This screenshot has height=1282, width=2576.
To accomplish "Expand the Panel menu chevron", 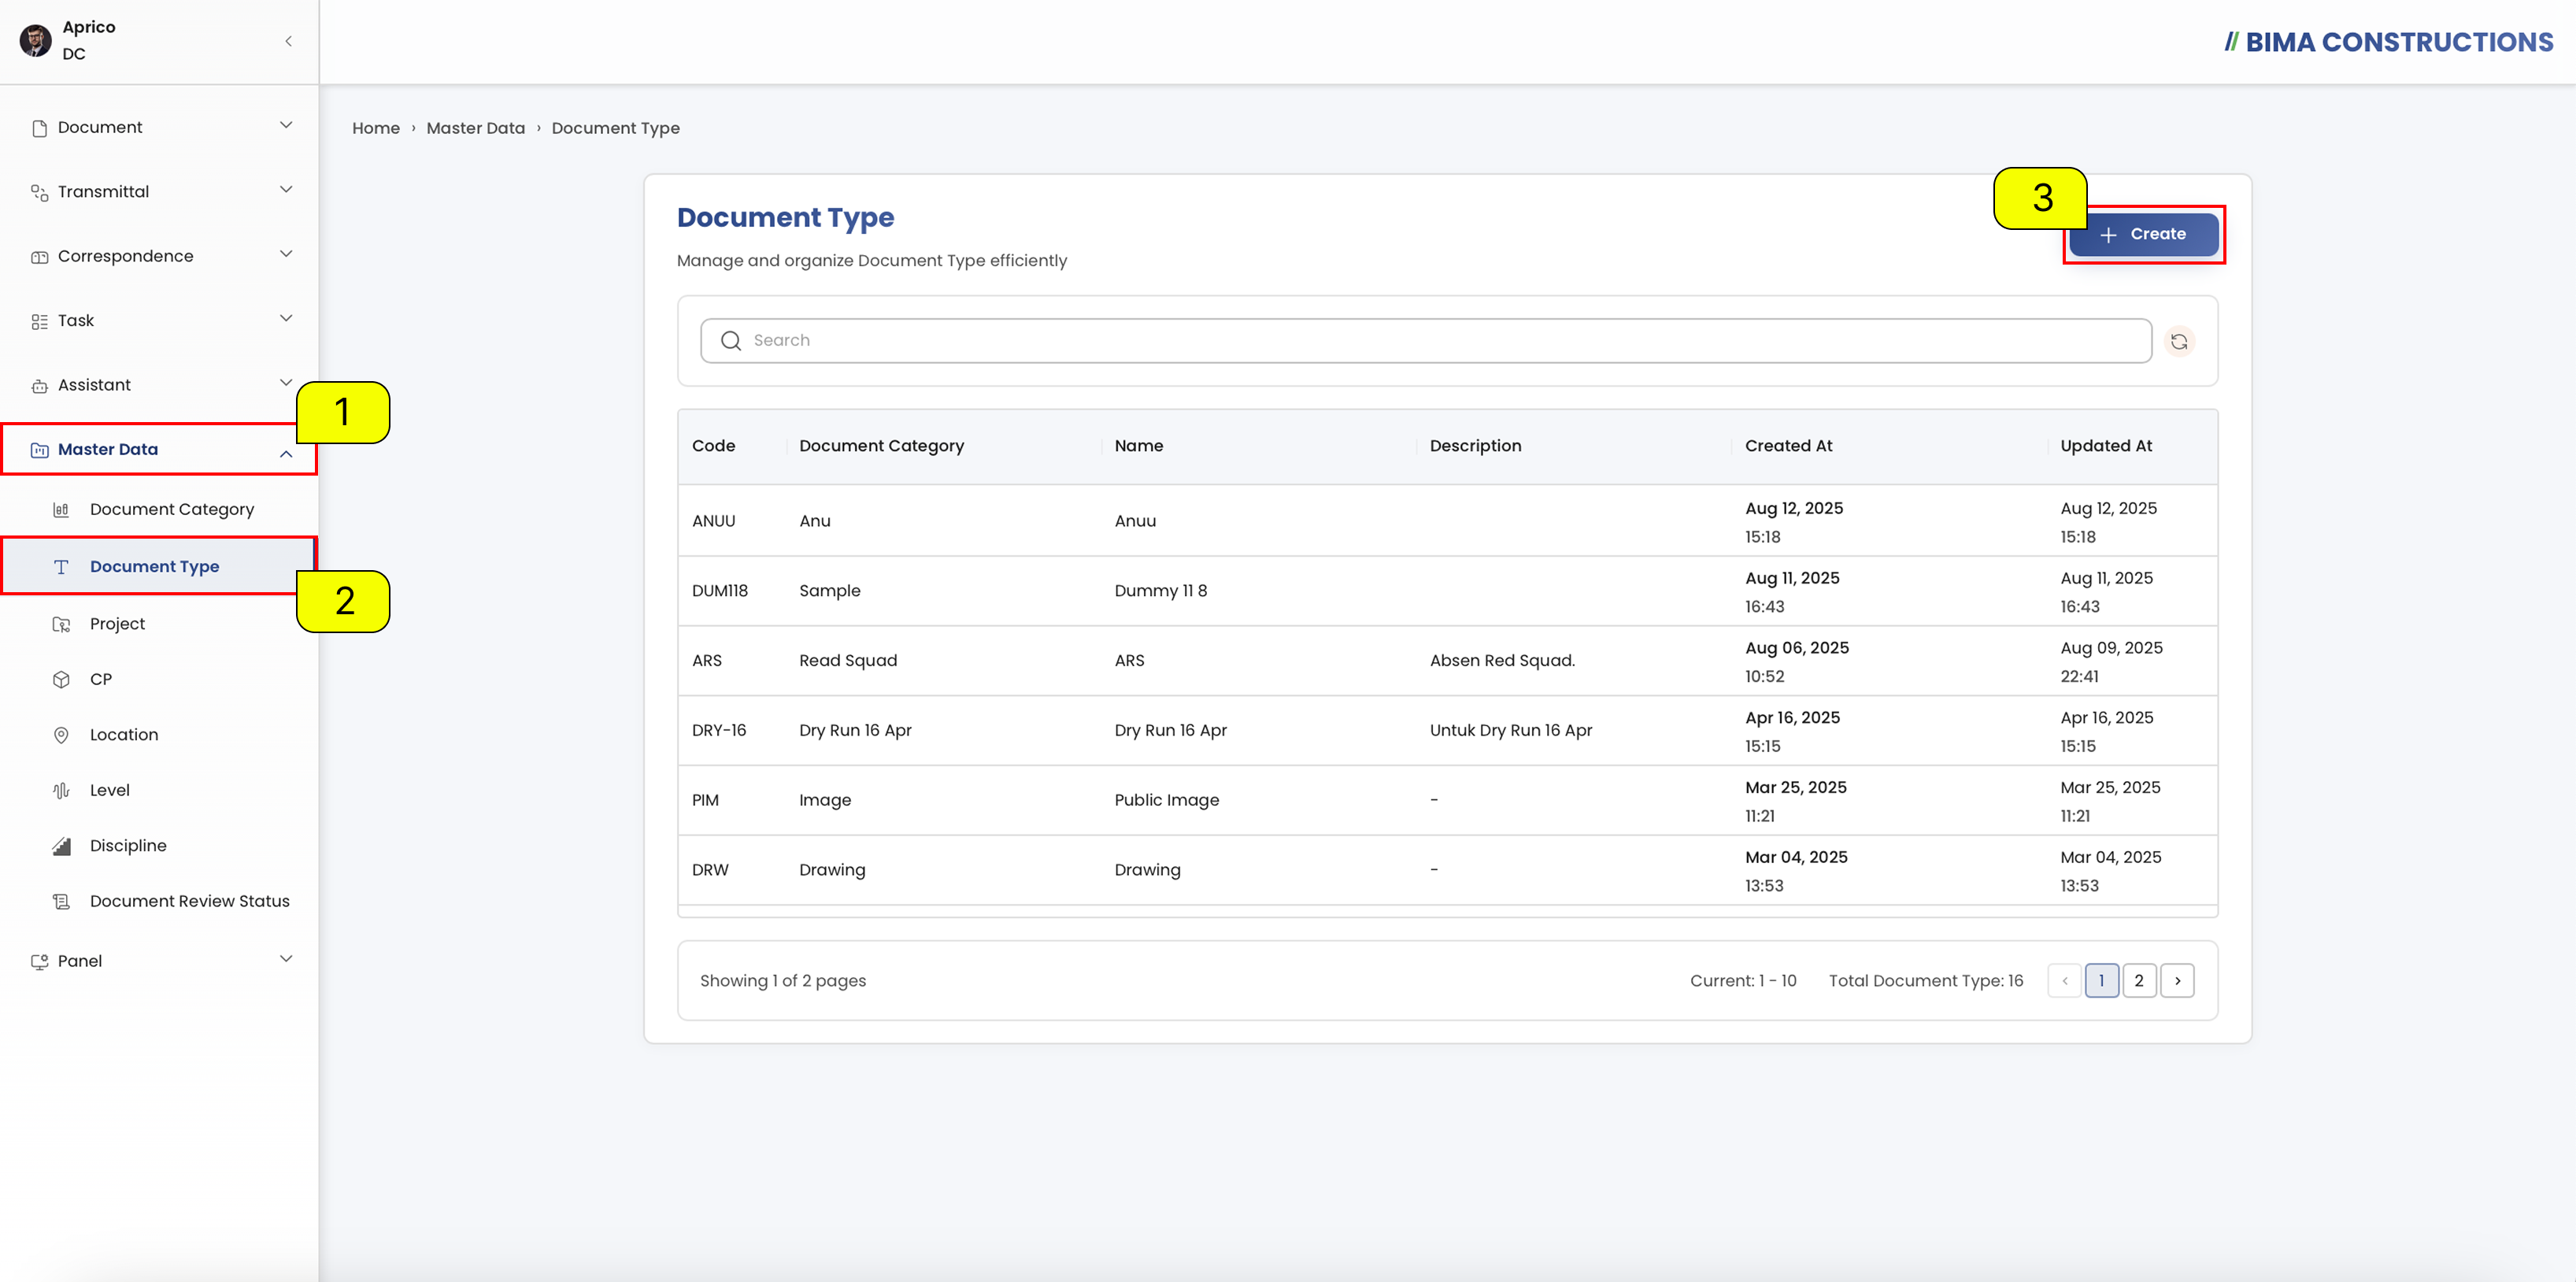I will (286, 959).
